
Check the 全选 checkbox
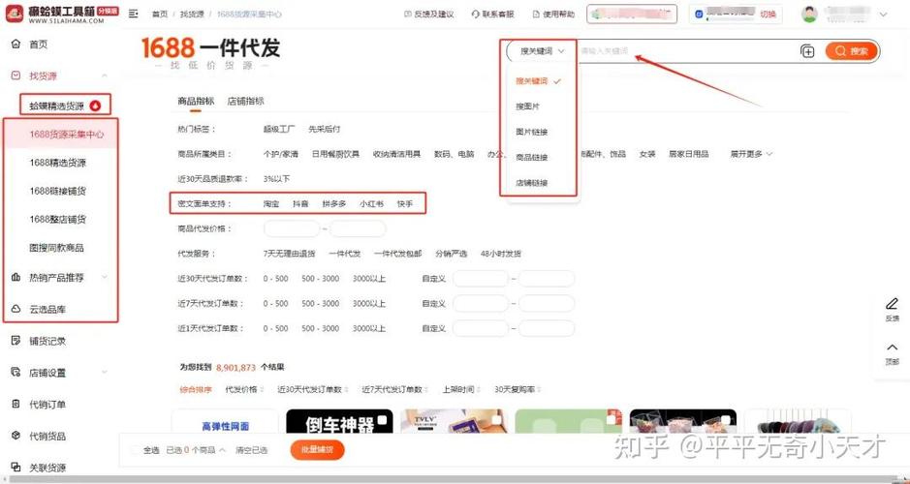[136, 450]
